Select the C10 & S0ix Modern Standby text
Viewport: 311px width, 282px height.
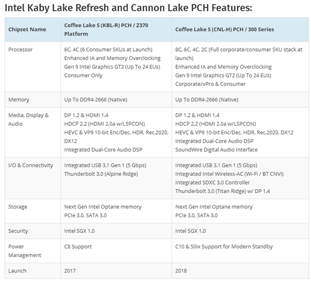tap(224, 247)
